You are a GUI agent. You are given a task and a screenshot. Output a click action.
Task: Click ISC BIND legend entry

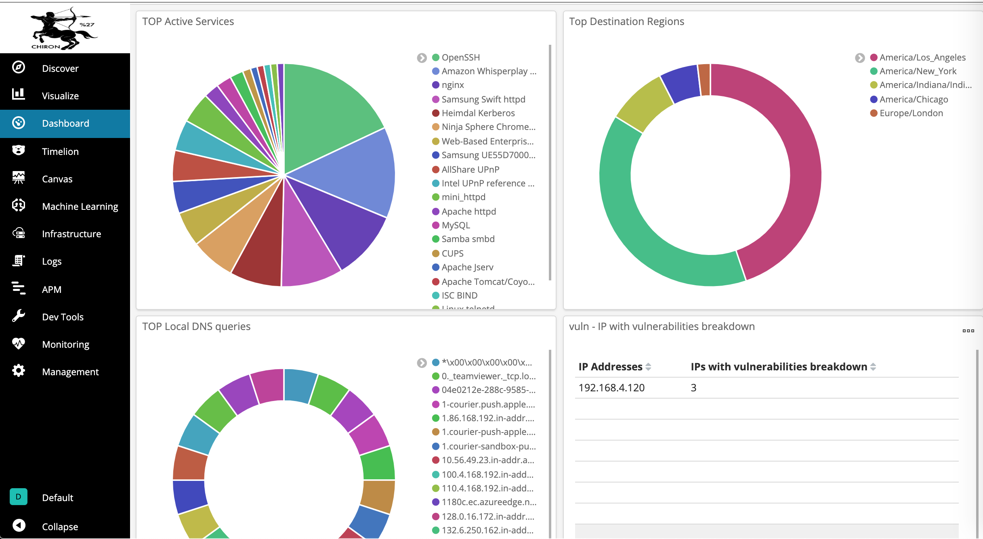455,295
